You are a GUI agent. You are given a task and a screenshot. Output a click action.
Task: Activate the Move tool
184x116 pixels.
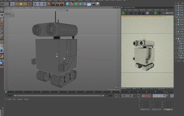(x=17, y=4)
